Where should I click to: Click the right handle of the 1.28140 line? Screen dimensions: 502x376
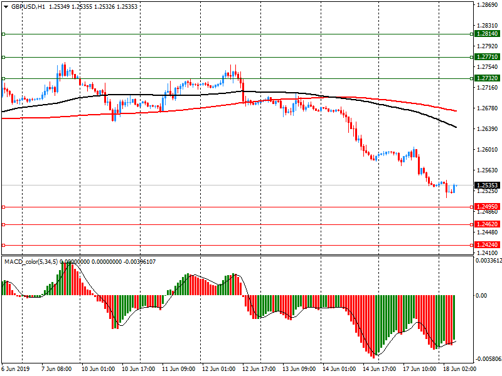[471, 34]
